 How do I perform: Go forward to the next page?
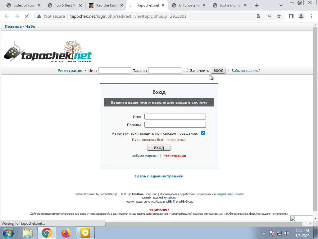[x=17, y=16]
